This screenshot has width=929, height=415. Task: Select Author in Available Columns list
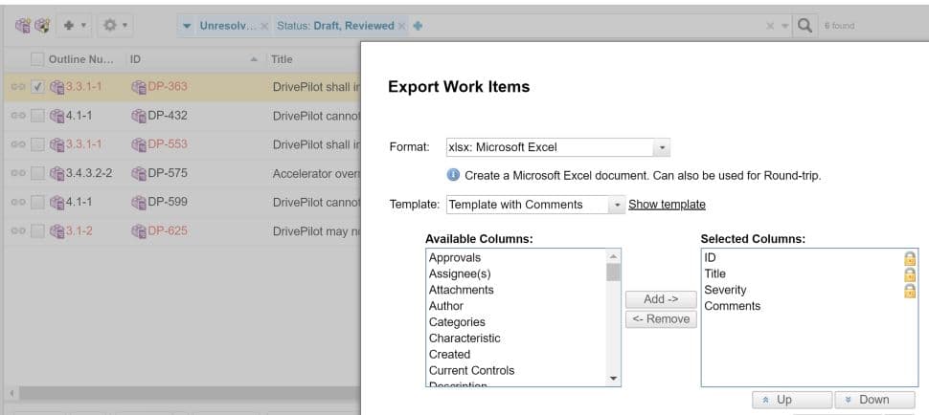pyautogui.click(x=446, y=306)
